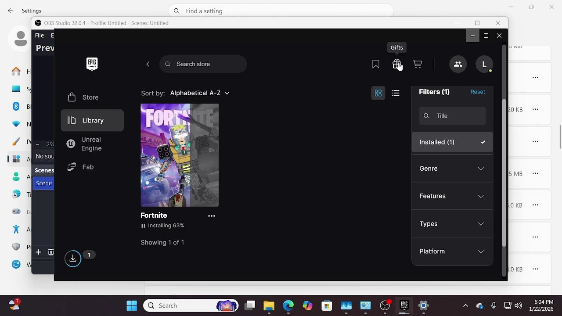This screenshot has width=562, height=316.
Task: Expand the Platform filter
Action: [x=452, y=251]
